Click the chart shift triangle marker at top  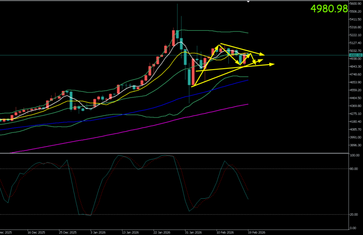click(x=248, y=1)
